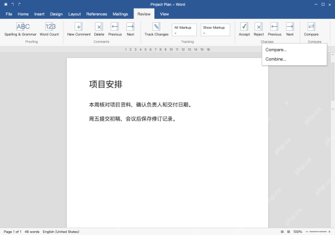Open Word Count tool
This screenshot has height=235, width=335.
(x=50, y=29)
